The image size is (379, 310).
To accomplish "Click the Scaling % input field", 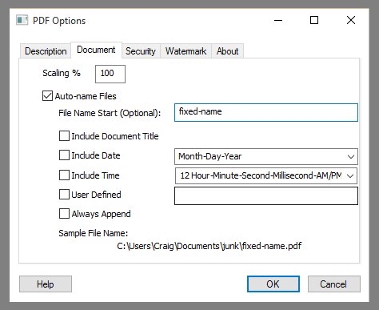I will pos(110,74).
